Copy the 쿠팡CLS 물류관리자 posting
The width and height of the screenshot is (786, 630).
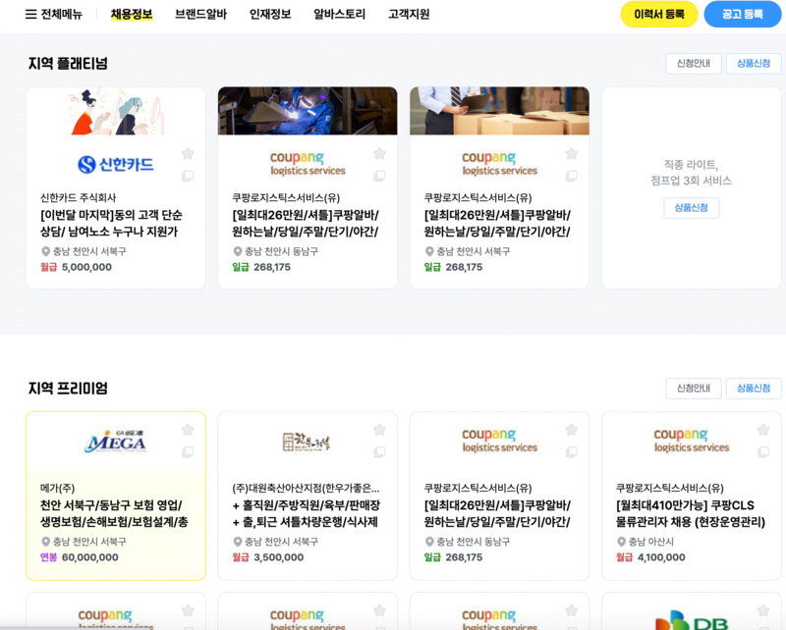(x=763, y=451)
